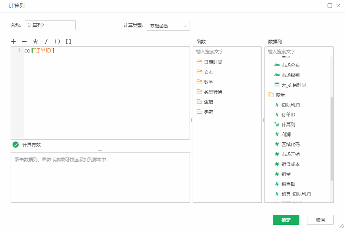Click the function search box
This screenshot has width=345, height=229.
click(x=227, y=51)
